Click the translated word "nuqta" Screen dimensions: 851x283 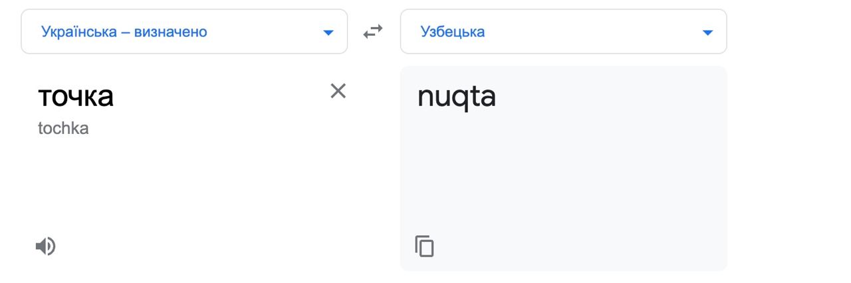(x=457, y=97)
